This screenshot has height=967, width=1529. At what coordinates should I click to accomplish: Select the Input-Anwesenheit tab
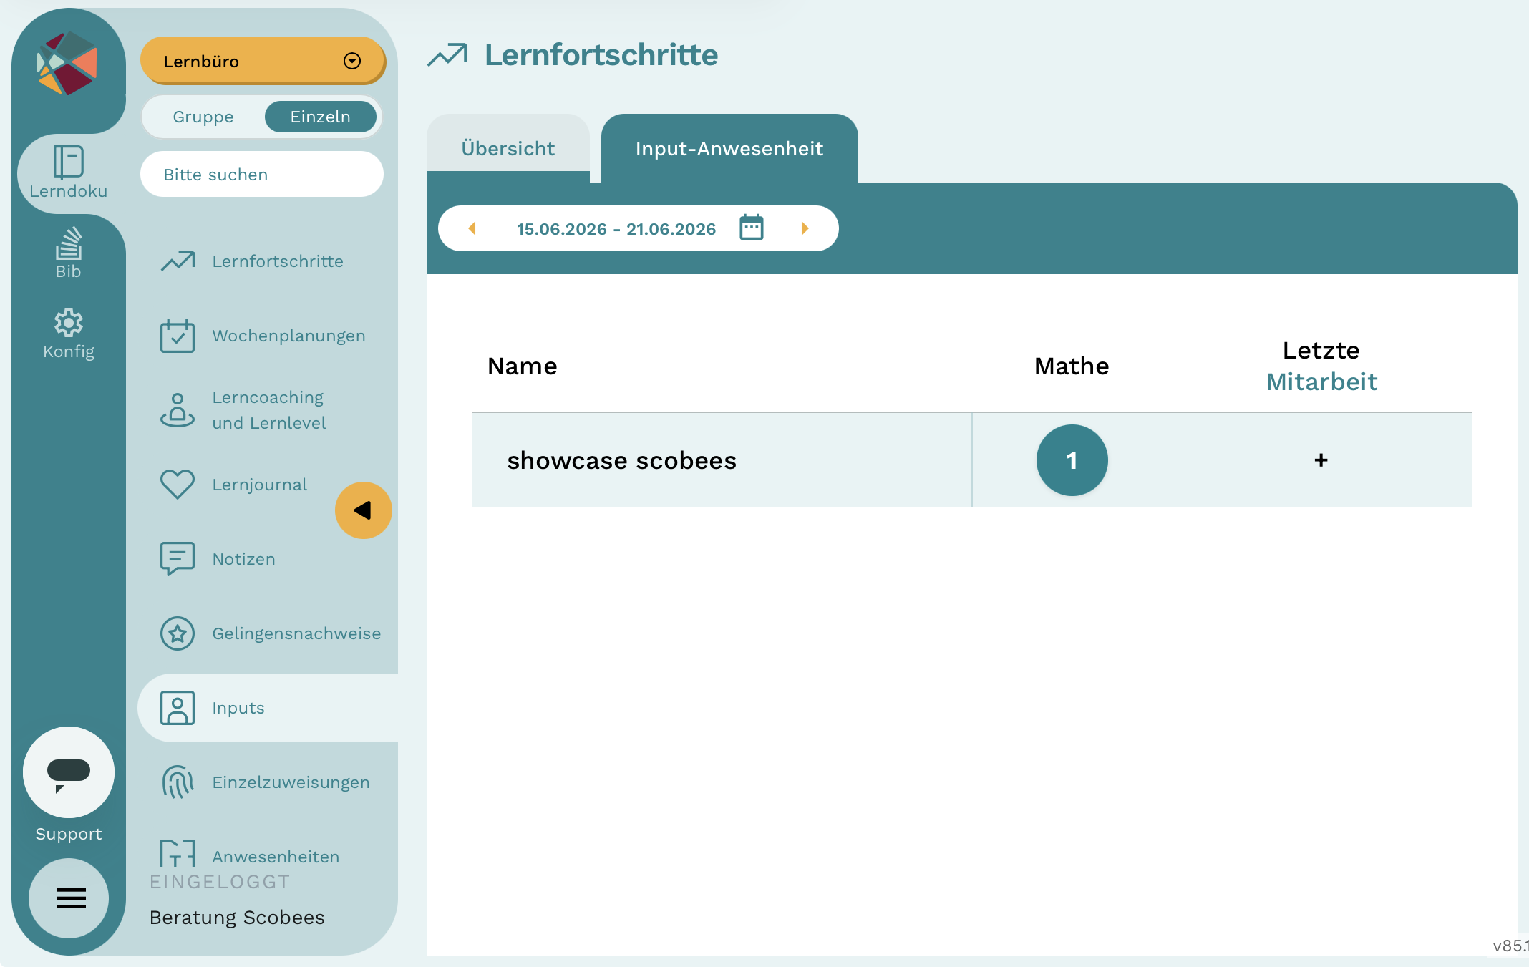pyautogui.click(x=729, y=148)
